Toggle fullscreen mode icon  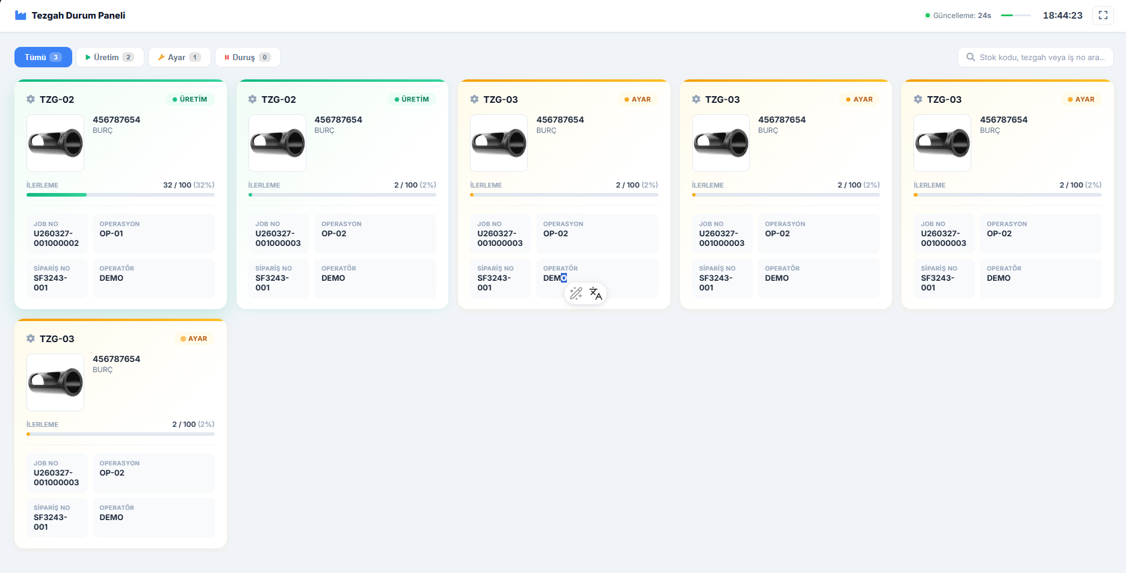[1103, 16]
